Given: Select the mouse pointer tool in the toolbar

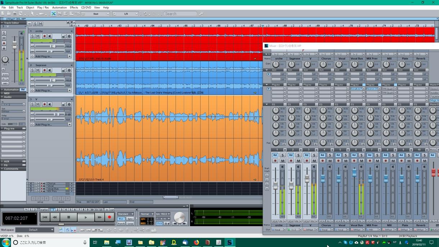Looking at the screenshot, I should 33,14.
